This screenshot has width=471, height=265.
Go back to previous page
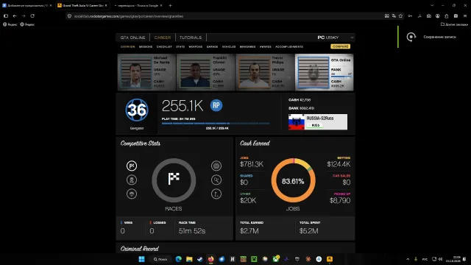click(x=15, y=16)
